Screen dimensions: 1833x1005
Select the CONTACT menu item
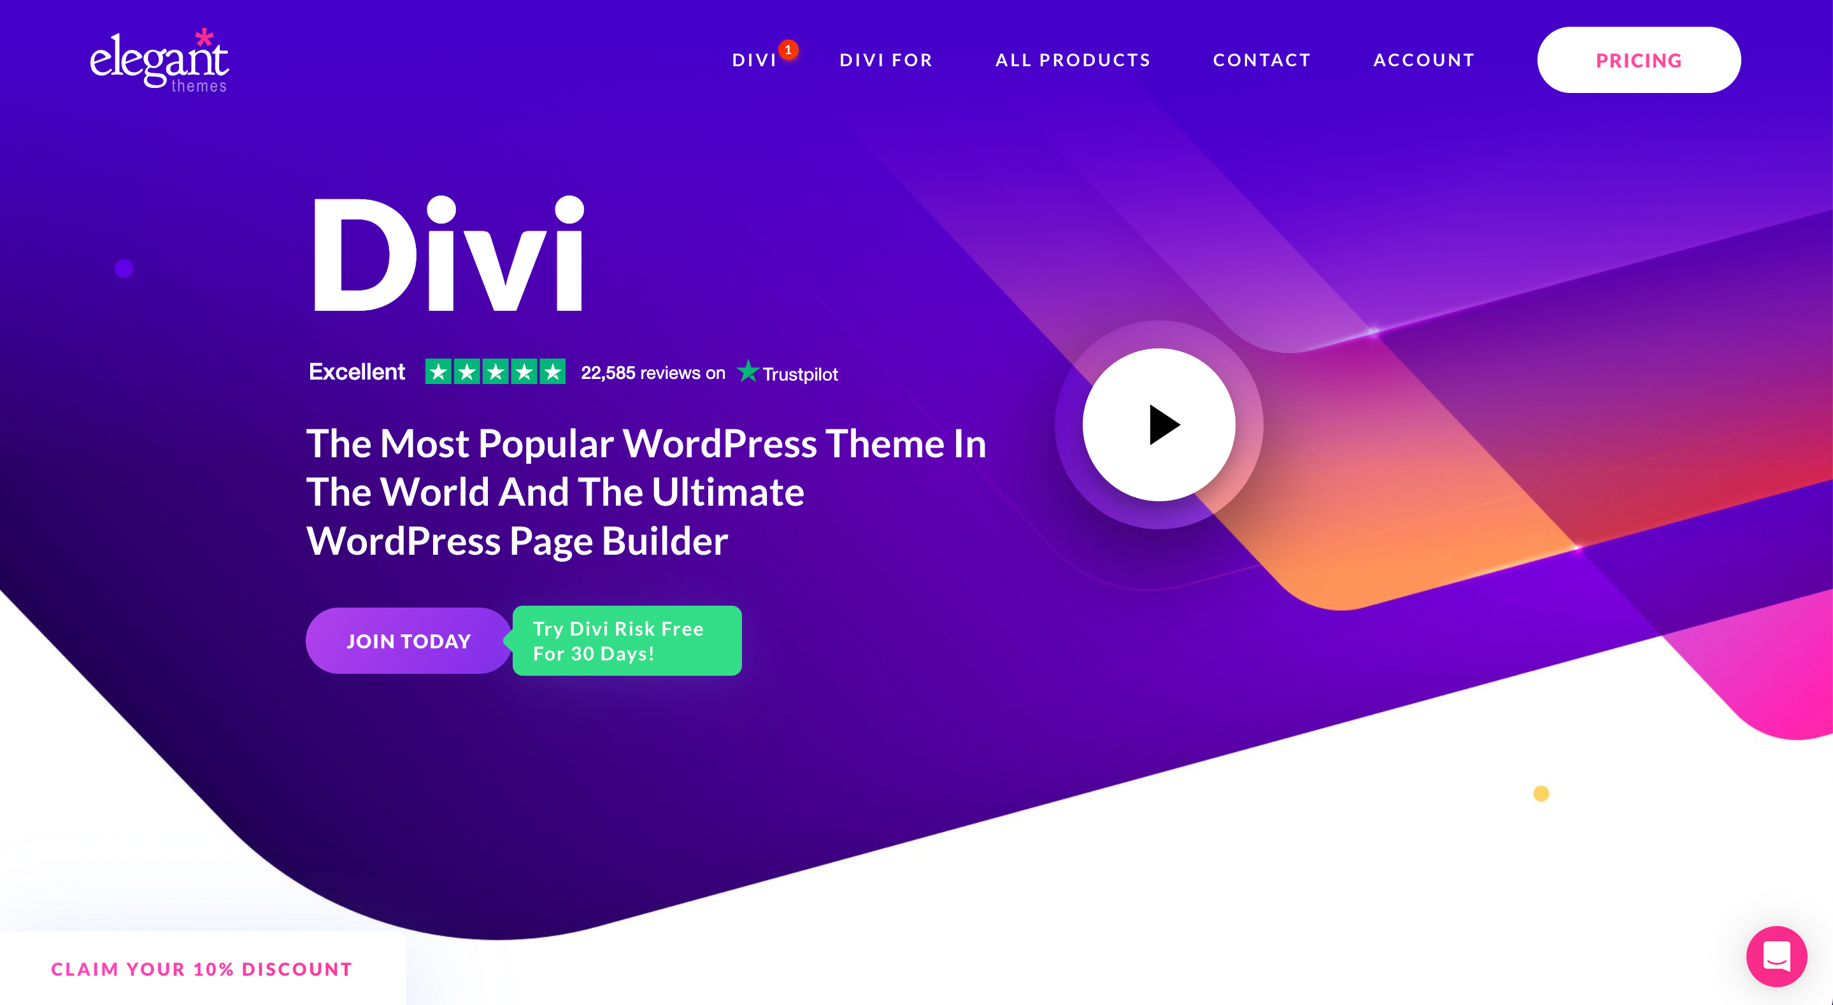point(1262,58)
